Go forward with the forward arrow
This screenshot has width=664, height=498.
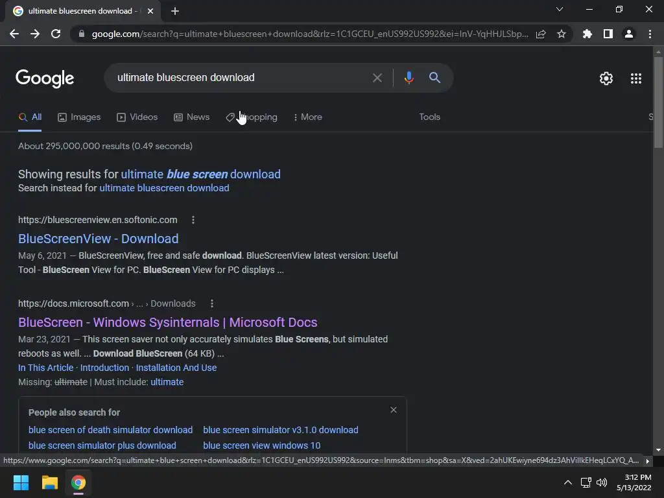35,34
